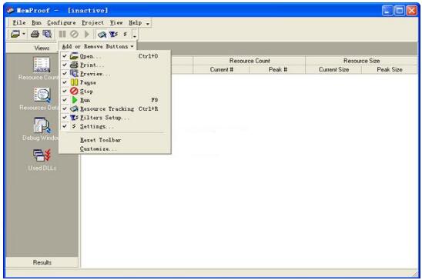
Task: Click the Print Preview toolbar icon
Action: pyautogui.click(x=47, y=34)
